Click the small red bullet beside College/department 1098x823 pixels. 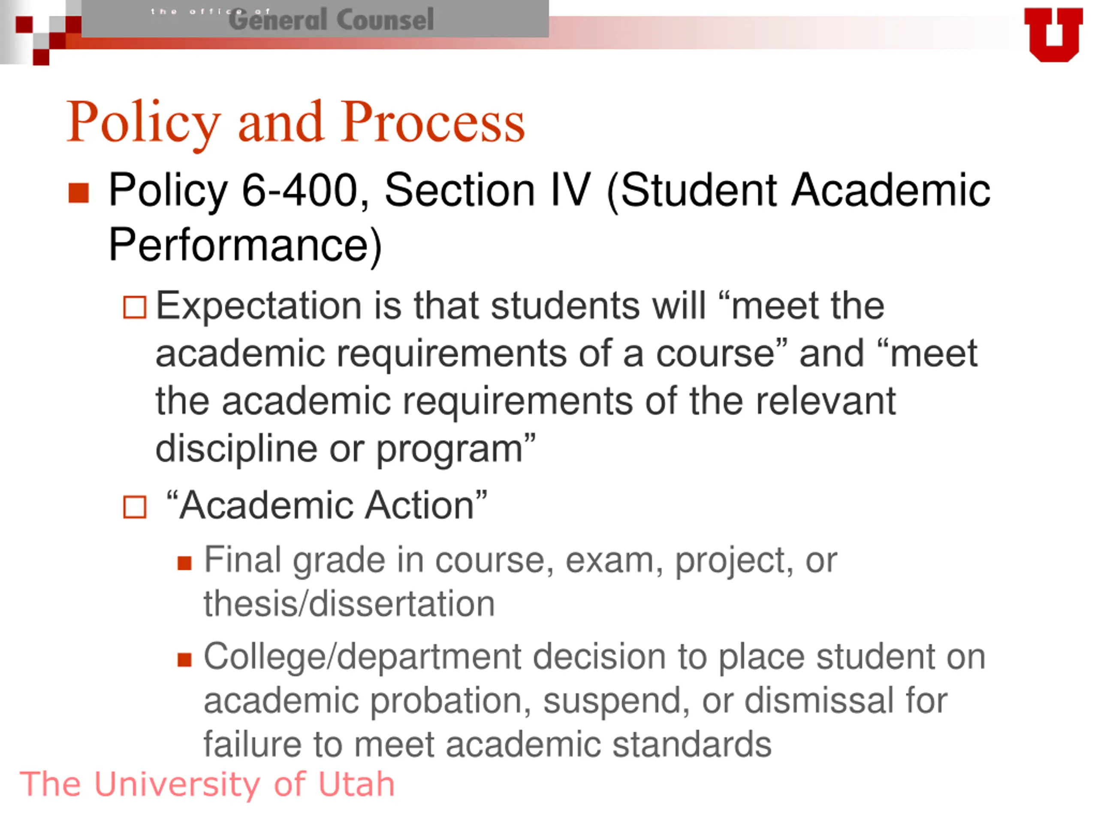(184, 659)
